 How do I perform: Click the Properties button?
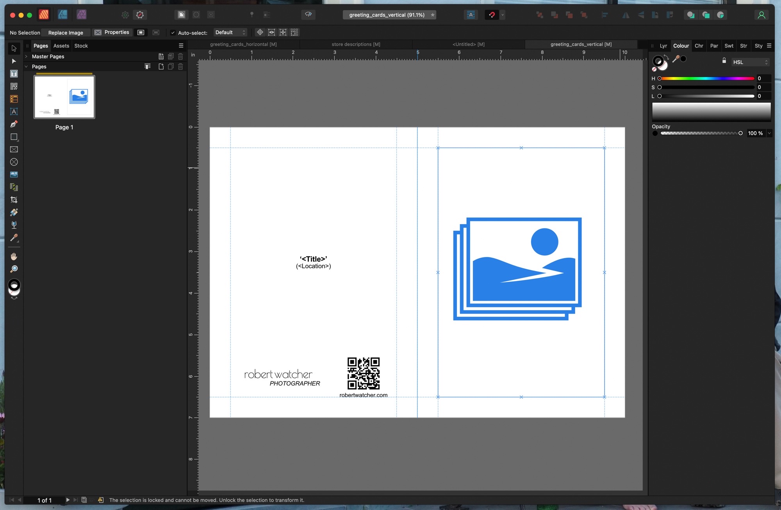point(112,32)
